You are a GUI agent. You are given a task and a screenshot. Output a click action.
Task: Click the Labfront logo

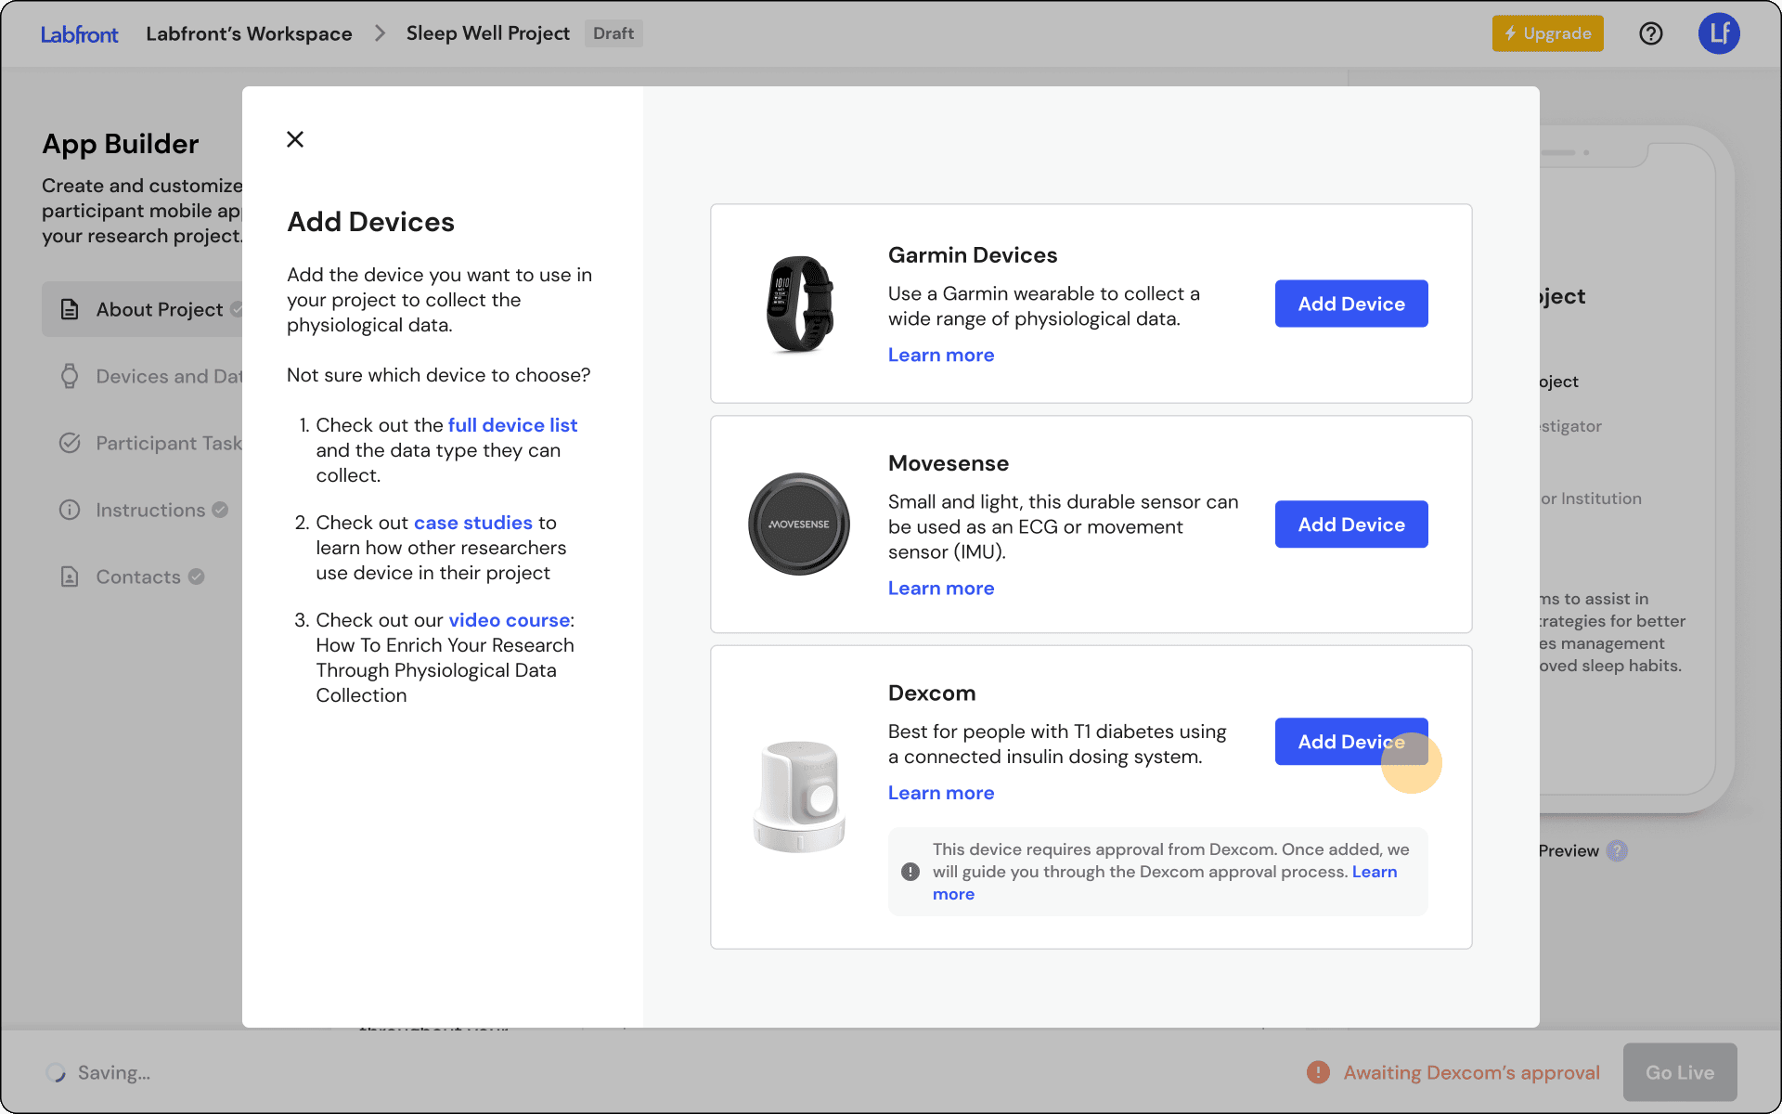click(x=80, y=34)
